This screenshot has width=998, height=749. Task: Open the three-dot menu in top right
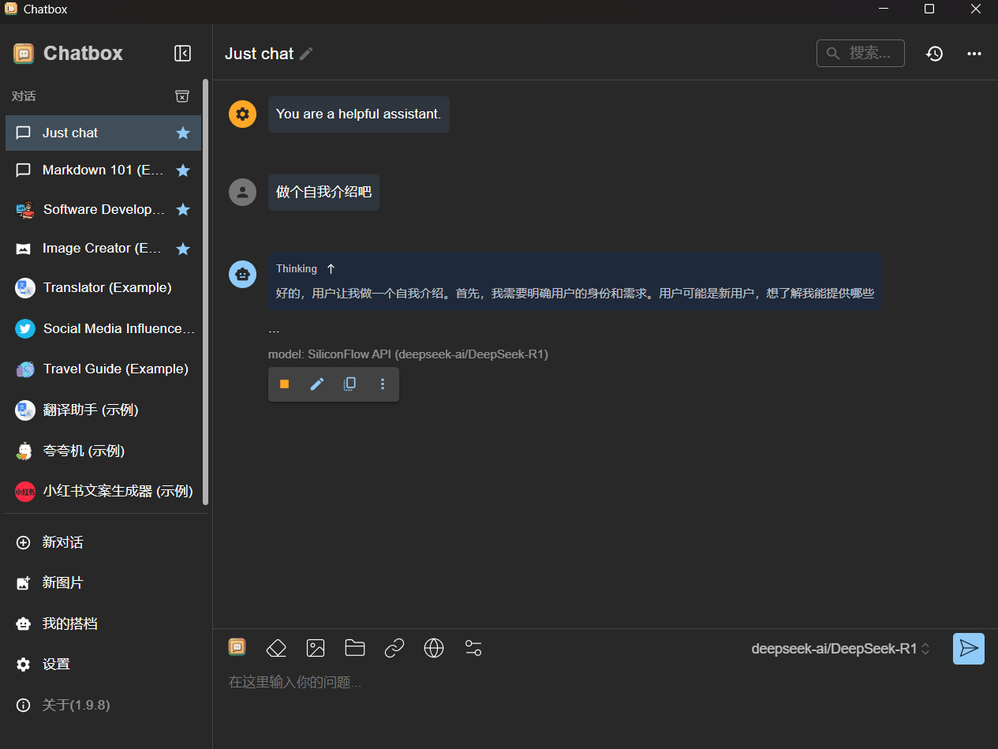[974, 54]
